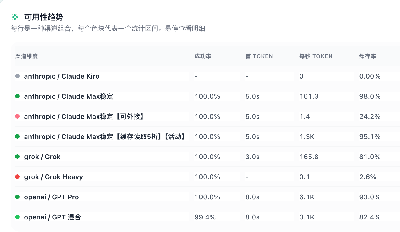Click the 161.3 tokens per second value
The image size is (400, 232).
pos(309,96)
